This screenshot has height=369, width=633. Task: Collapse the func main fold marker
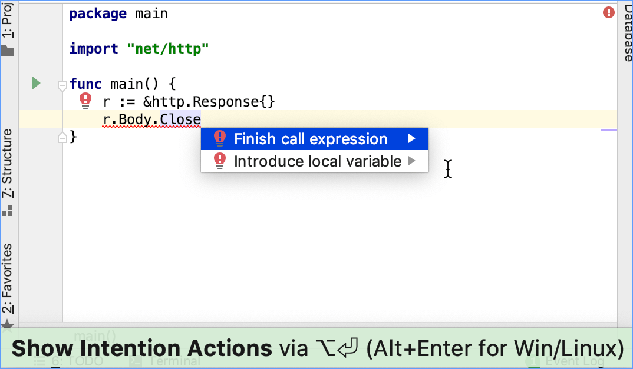click(62, 86)
